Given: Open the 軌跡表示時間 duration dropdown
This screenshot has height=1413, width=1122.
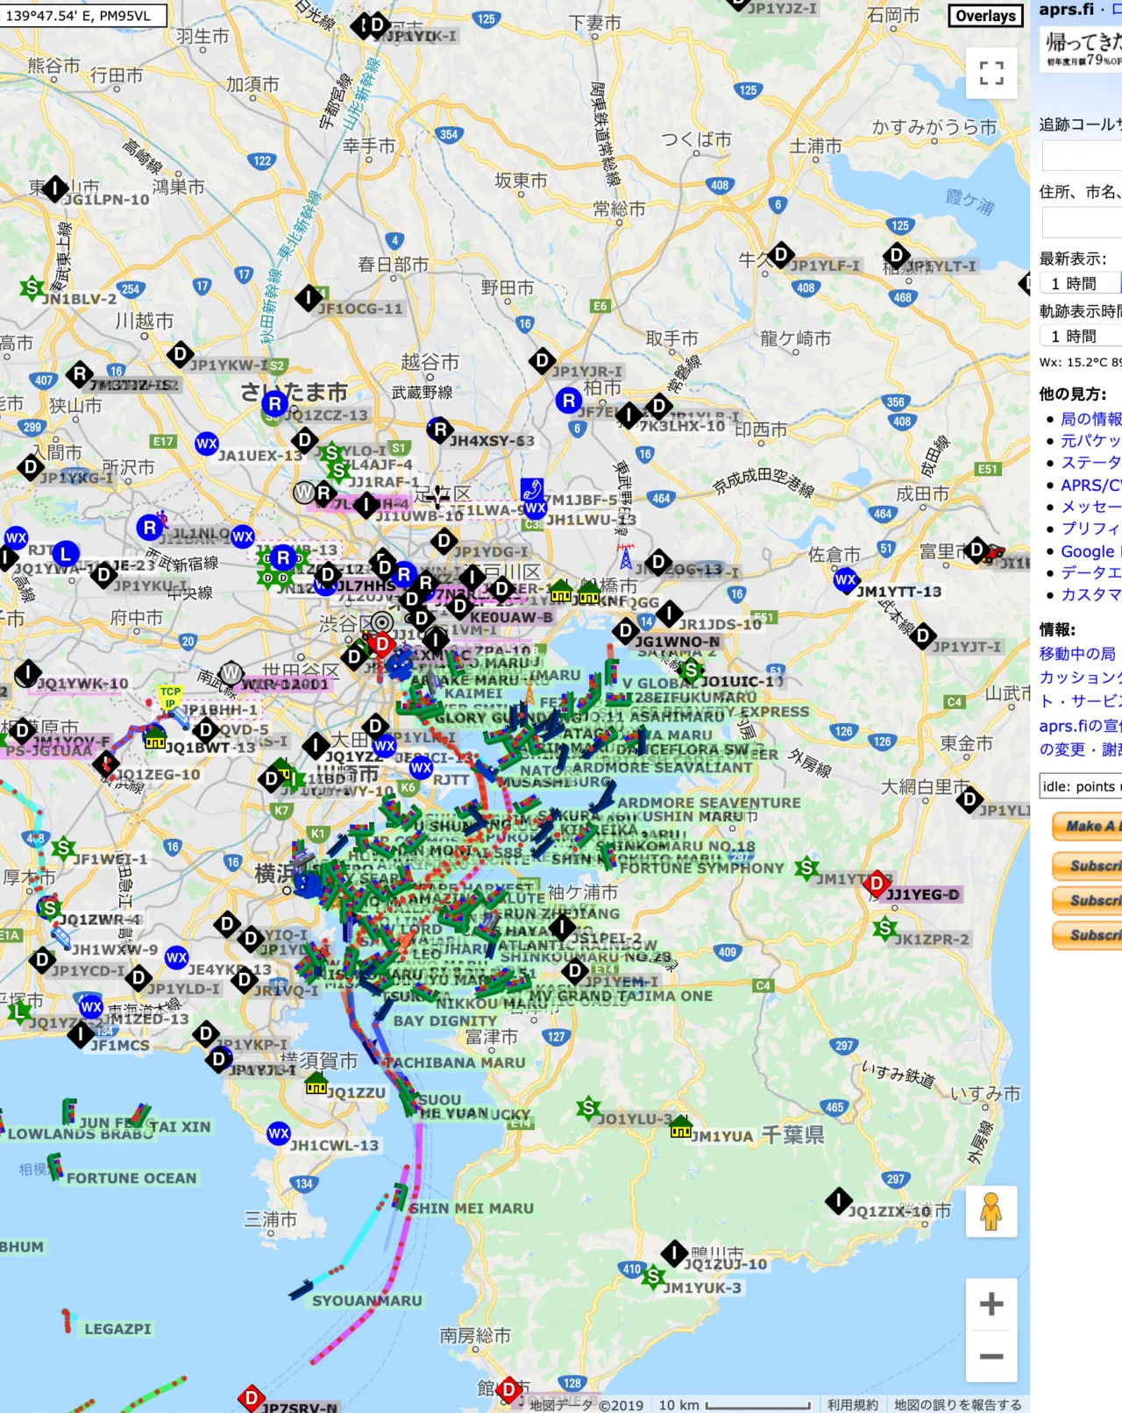Looking at the screenshot, I should point(1080,336).
